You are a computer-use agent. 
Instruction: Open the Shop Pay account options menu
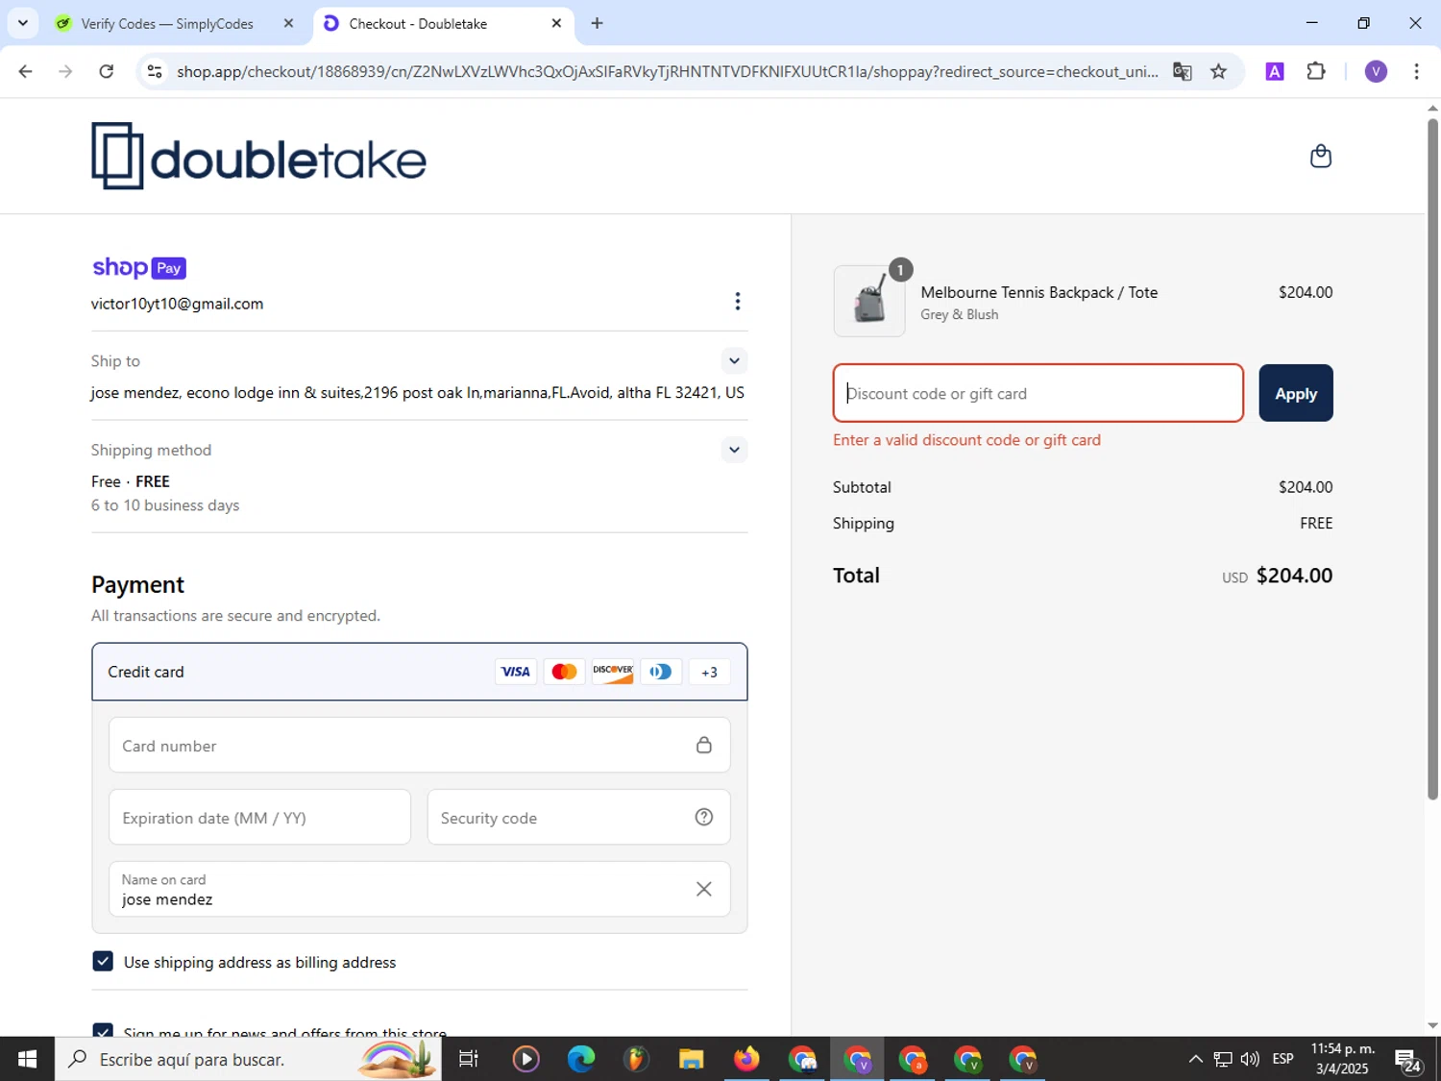coord(737,302)
